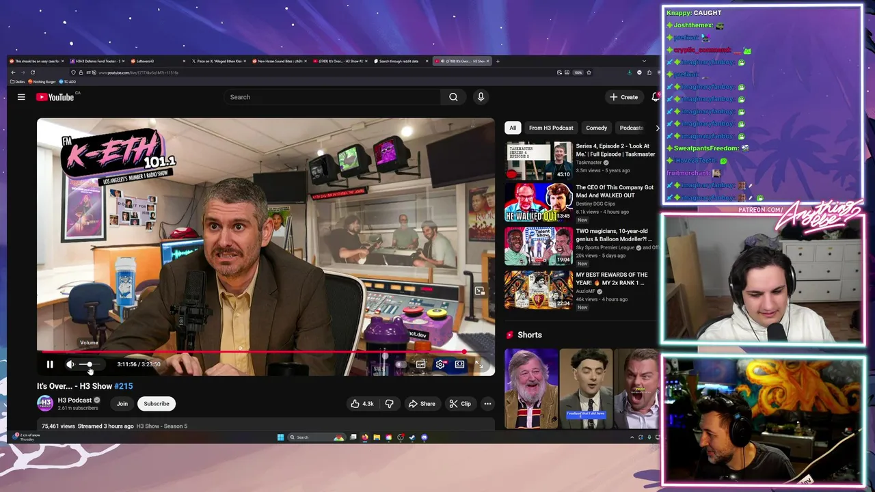Open Steam from the taskbar
Viewport: 875px width, 492px height.
pos(412,437)
